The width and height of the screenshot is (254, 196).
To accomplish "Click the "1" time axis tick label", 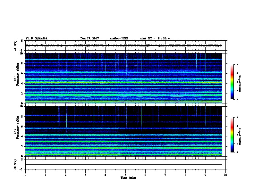I will [x=45, y=175].
